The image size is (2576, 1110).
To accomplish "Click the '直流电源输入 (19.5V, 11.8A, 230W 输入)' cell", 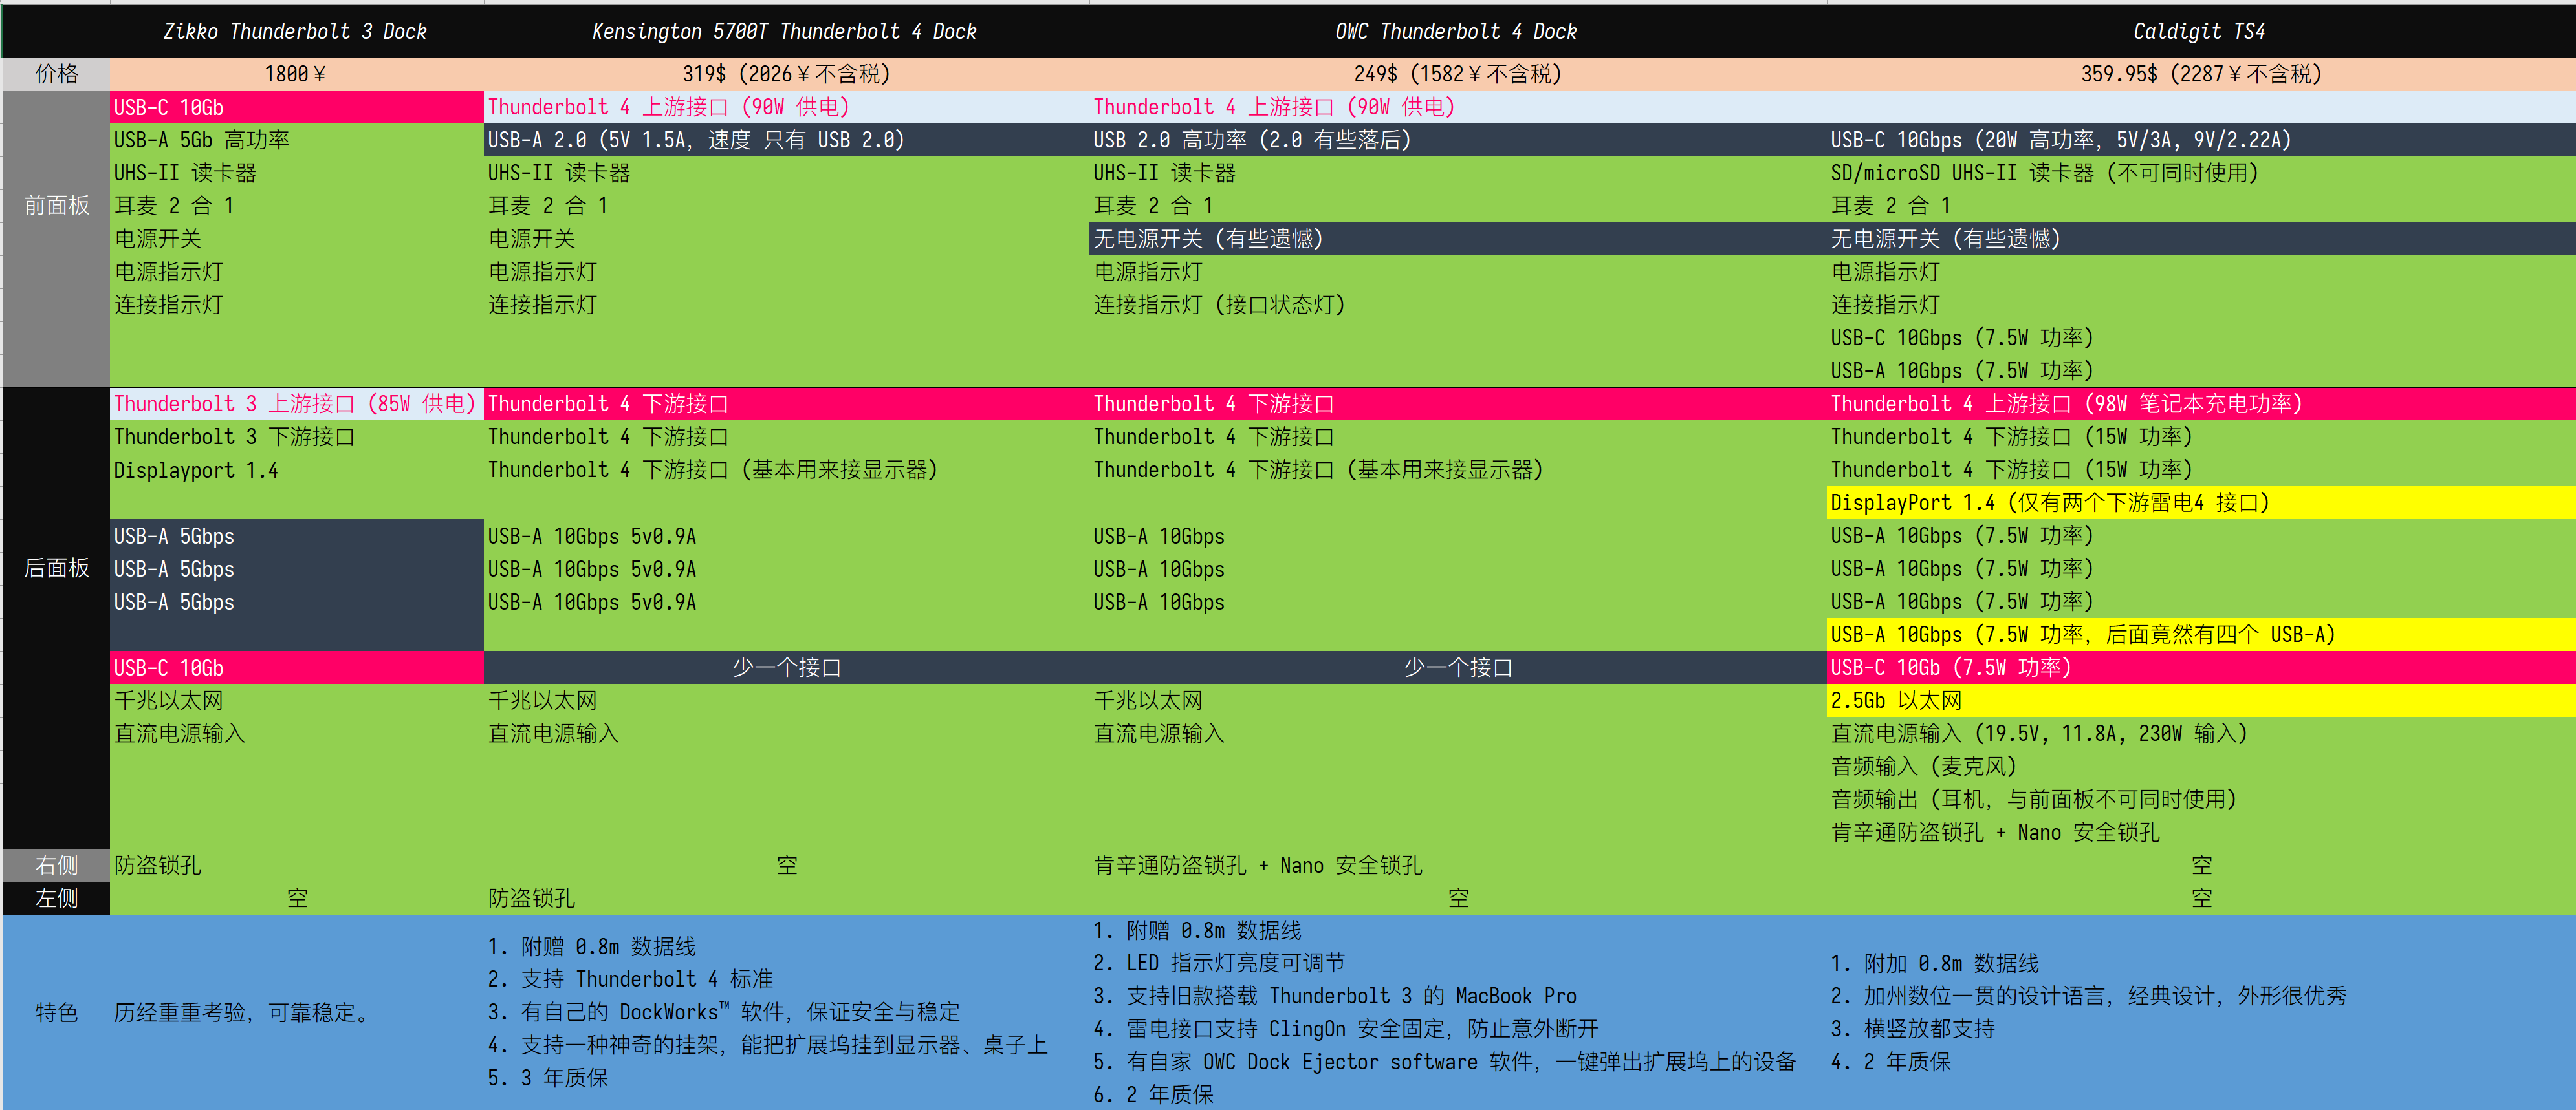I will [x=2200, y=733].
